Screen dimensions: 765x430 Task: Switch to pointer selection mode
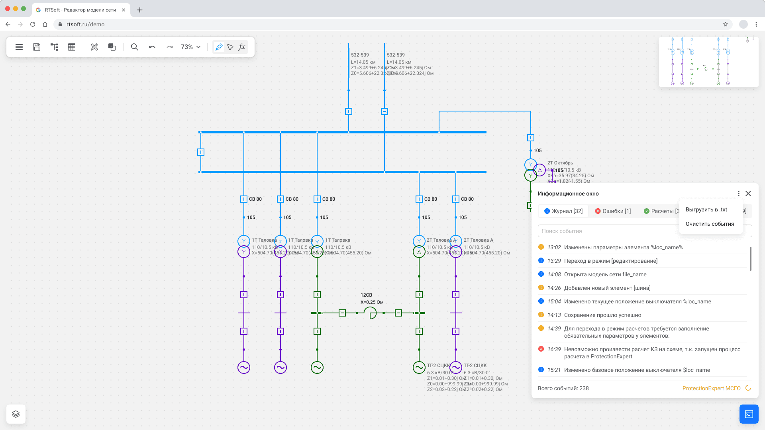[230, 47]
